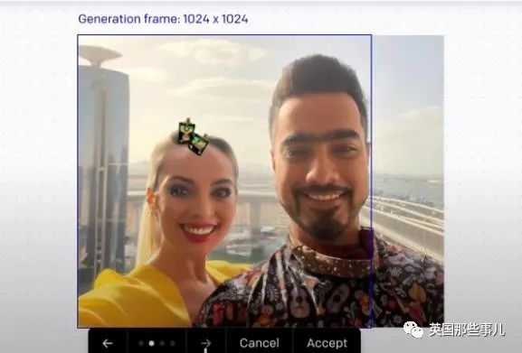The height and width of the screenshot is (353, 522).
Task: Select the highlighted second variation dot
Action: click(x=151, y=343)
